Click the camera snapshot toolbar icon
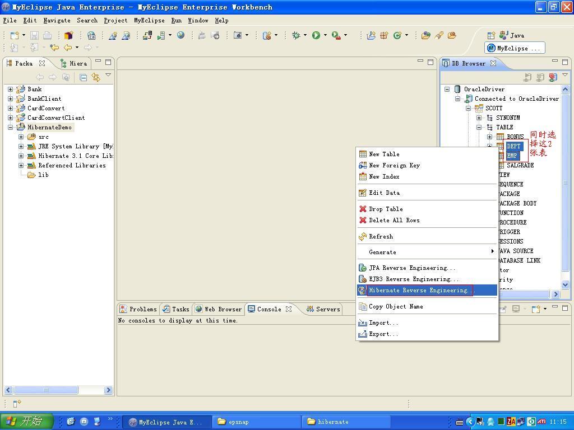 coord(238,35)
